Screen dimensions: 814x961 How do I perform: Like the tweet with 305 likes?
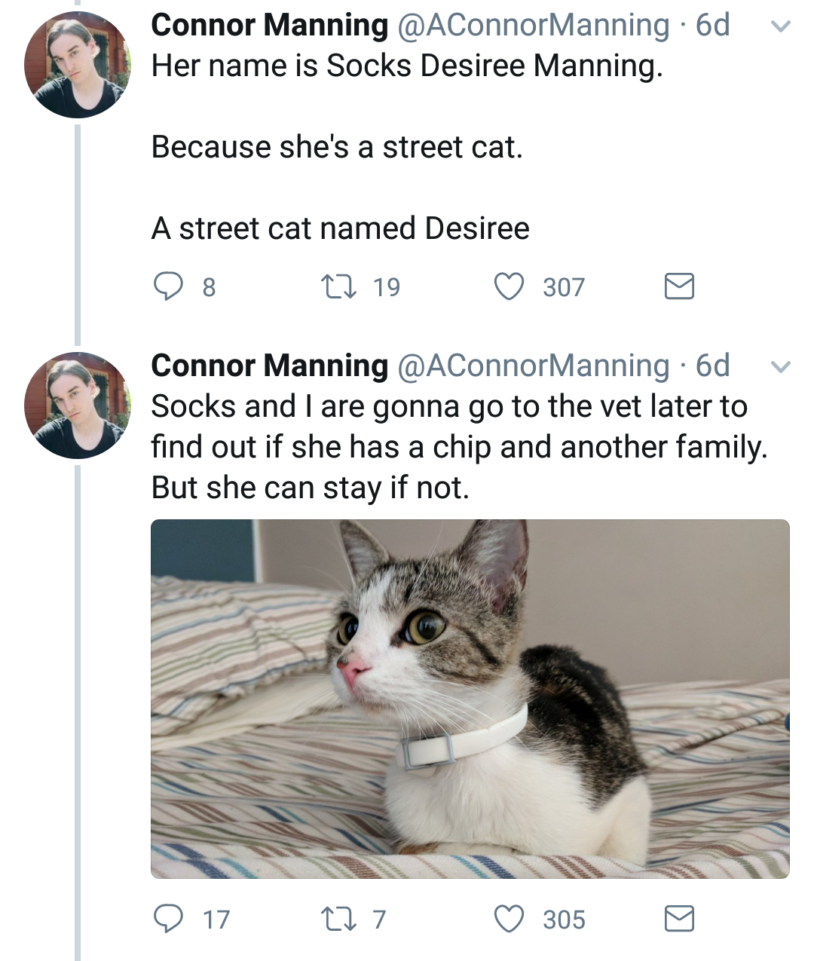pos(509,919)
